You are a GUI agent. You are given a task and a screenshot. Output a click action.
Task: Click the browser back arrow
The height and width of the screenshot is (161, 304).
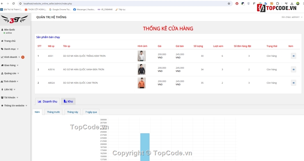[2, 4]
